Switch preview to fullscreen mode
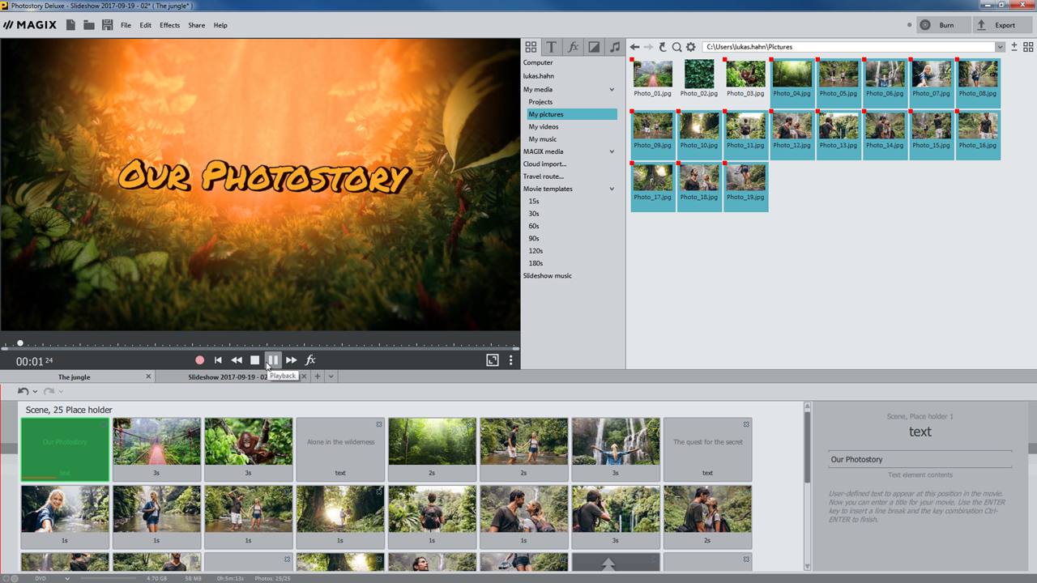The height and width of the screenshot is (583, 1037). [492, 360]
